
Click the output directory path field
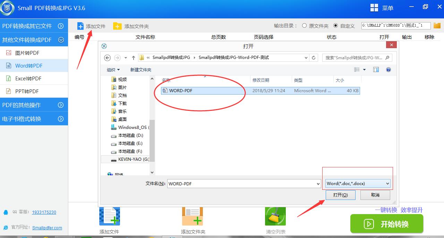[396, 26]
